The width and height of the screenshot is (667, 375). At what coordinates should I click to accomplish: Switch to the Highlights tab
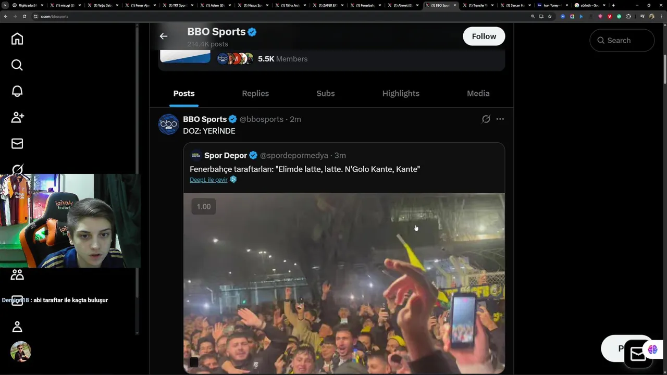[x=401, y=93]
